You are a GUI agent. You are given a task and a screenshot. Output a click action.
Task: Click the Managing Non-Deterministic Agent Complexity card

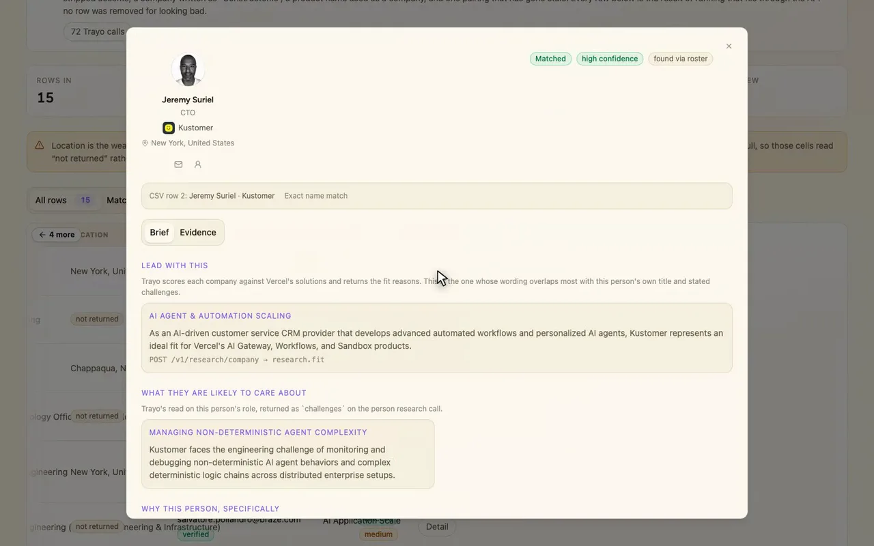coord(287,454)
